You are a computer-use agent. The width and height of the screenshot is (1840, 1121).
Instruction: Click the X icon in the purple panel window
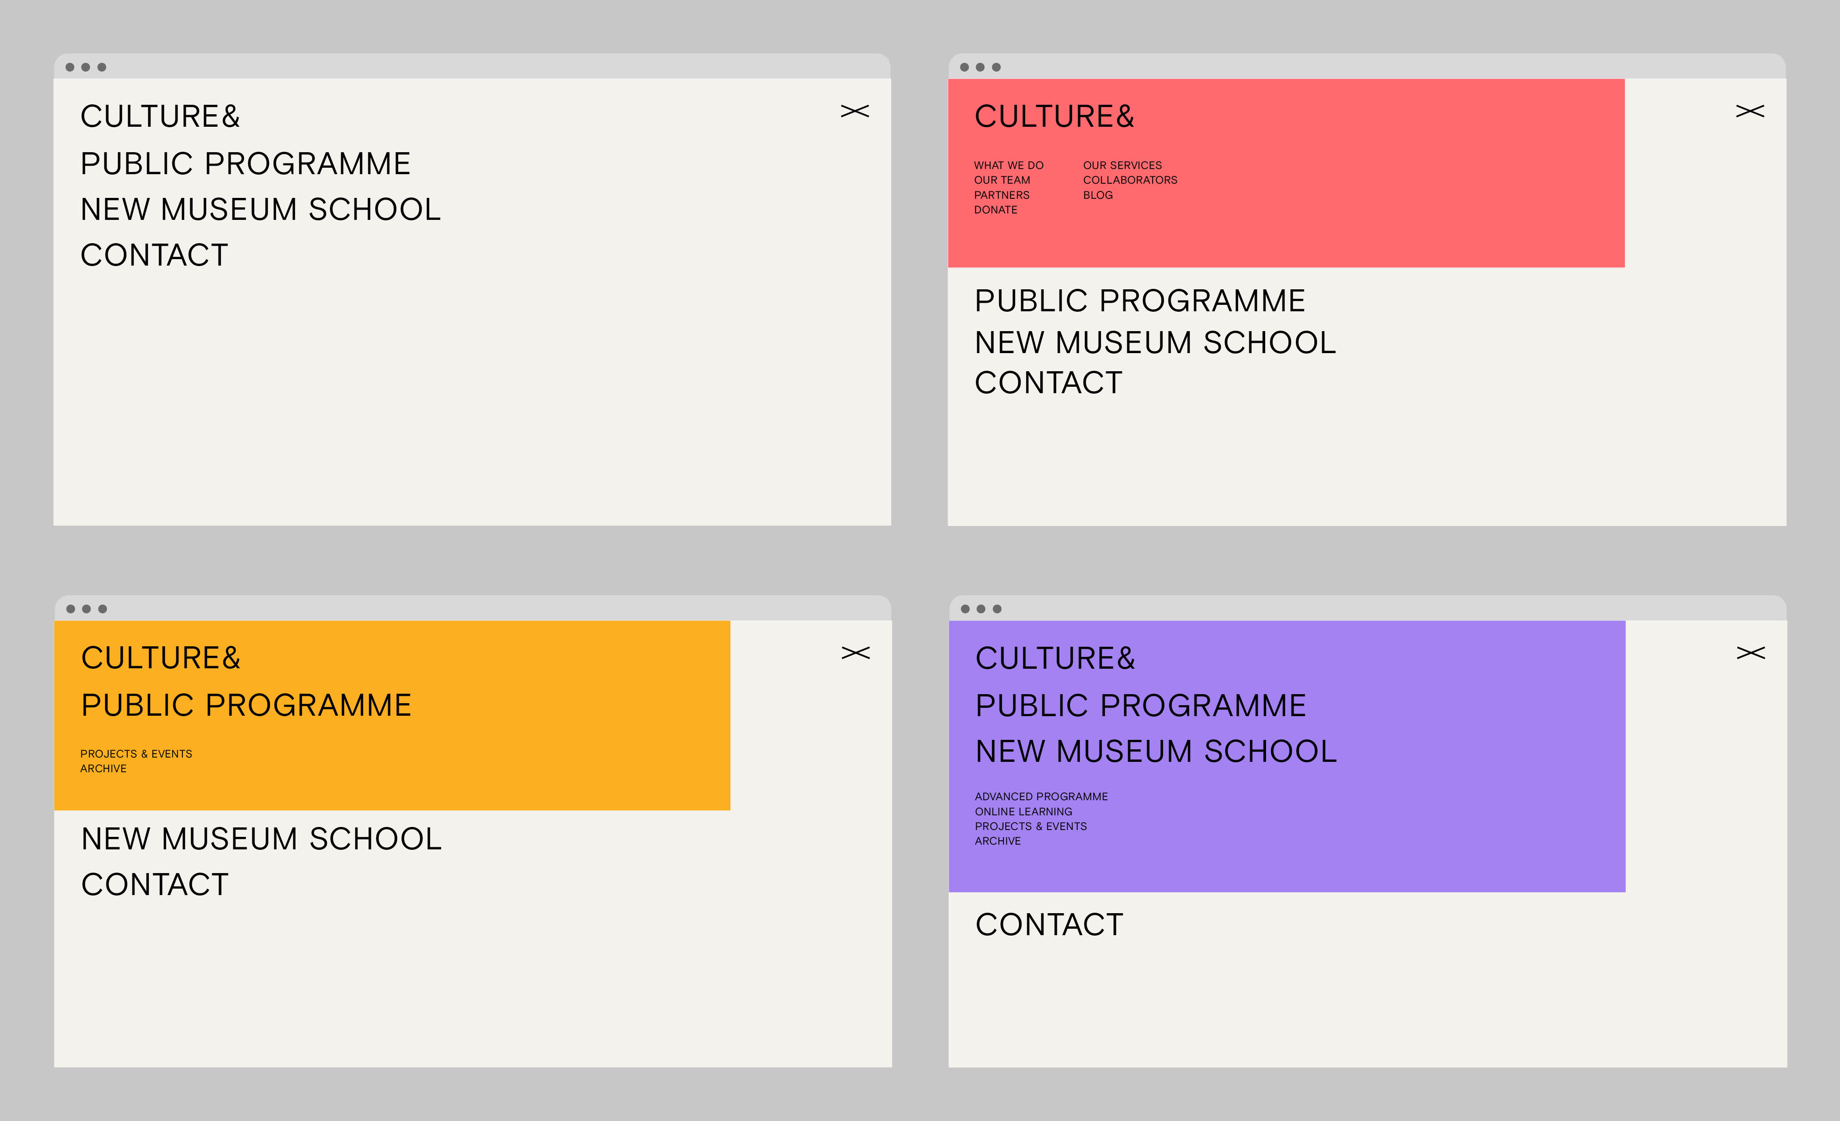pos(1750,653)
